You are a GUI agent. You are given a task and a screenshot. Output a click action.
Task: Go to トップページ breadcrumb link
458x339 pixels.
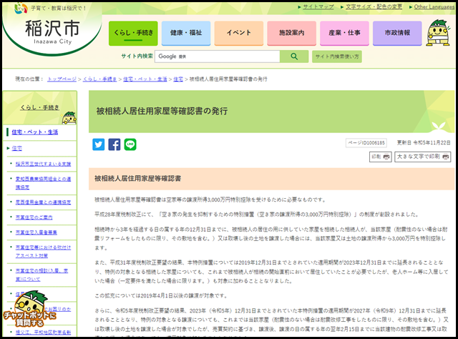pos(62,79)
